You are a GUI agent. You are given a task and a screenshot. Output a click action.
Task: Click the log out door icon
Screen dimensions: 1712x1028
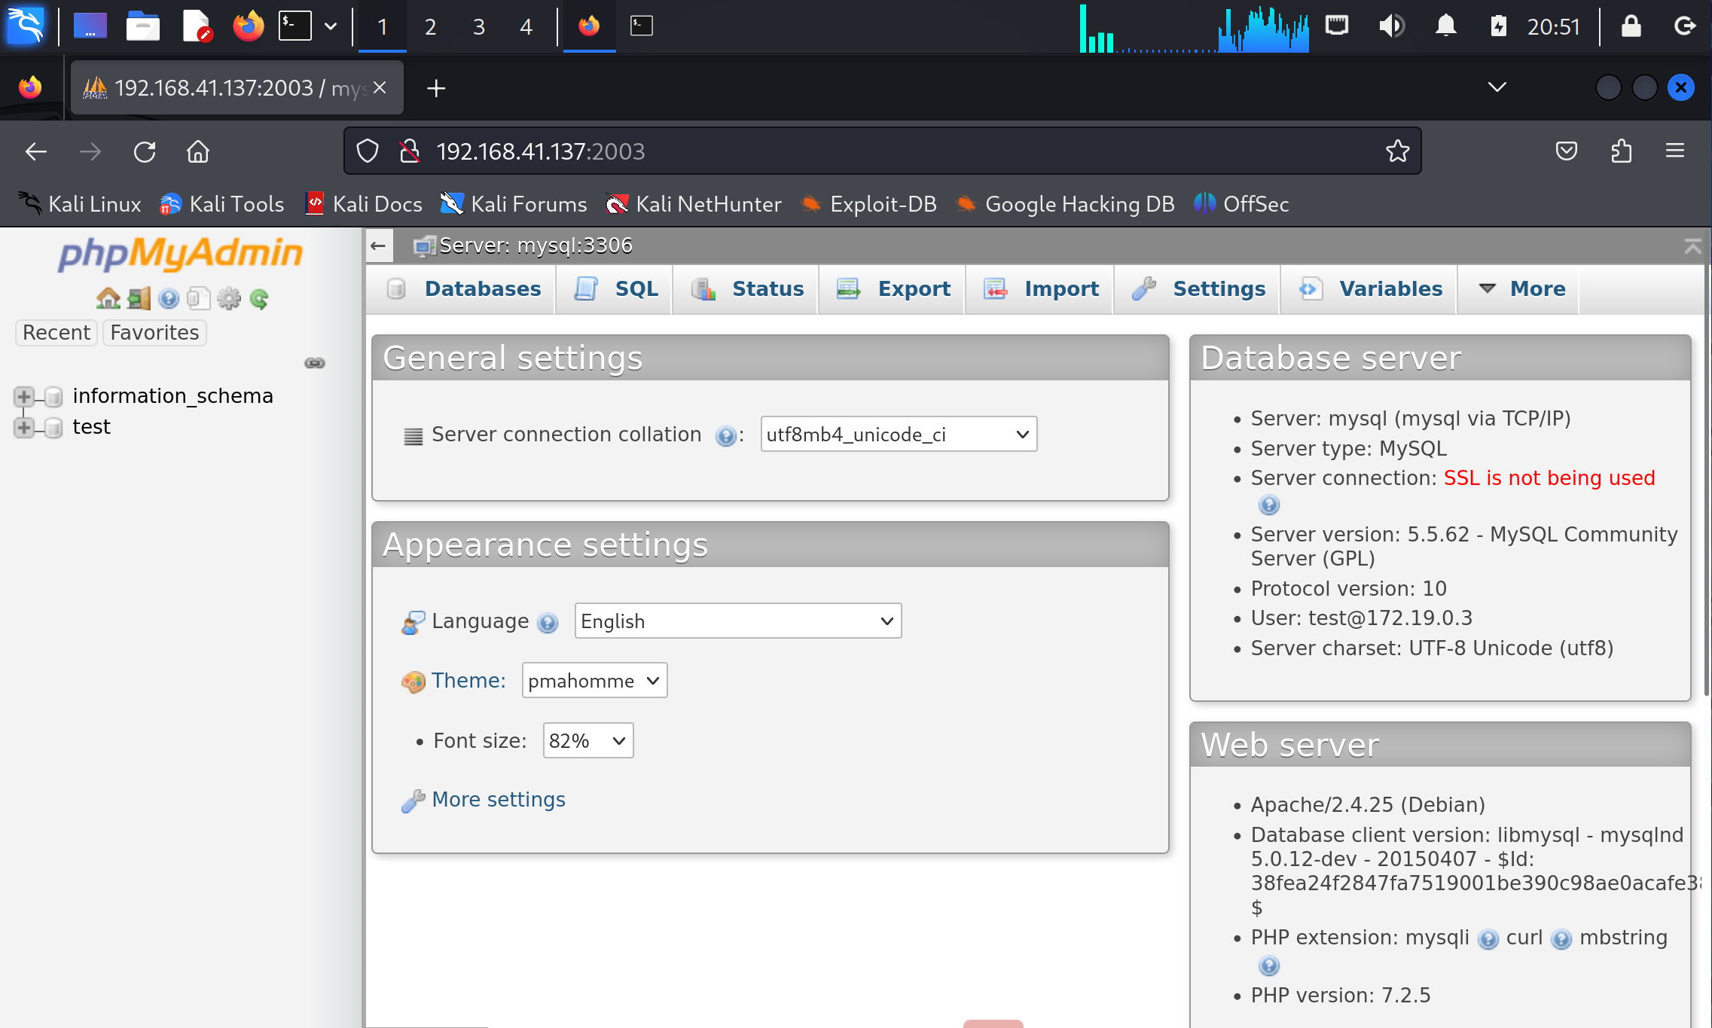tap(139, 299)
